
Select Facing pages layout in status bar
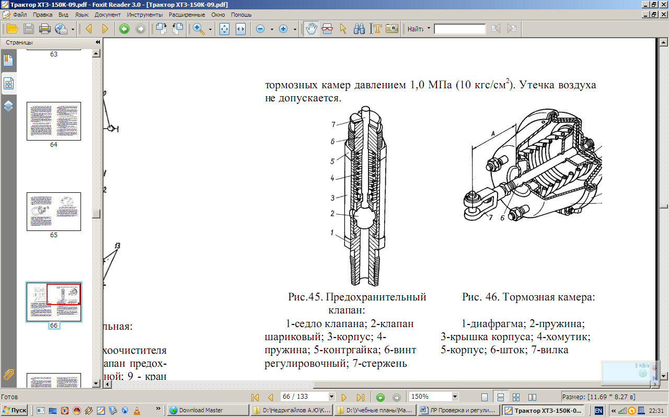pyautogui.click(x=532, y=397)
